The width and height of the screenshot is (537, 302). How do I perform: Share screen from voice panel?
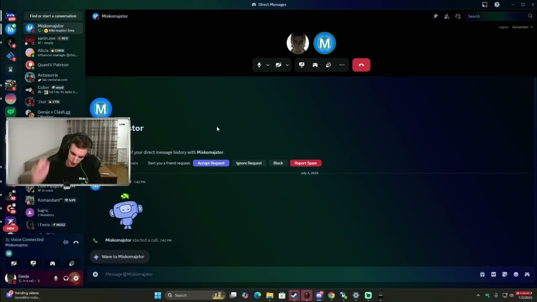point(33,263)
